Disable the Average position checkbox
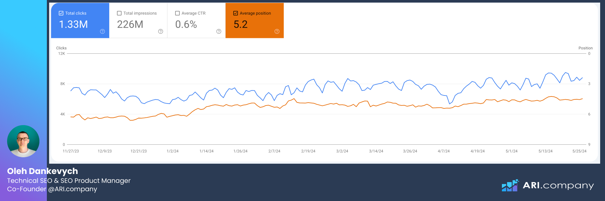 (236, 13)
